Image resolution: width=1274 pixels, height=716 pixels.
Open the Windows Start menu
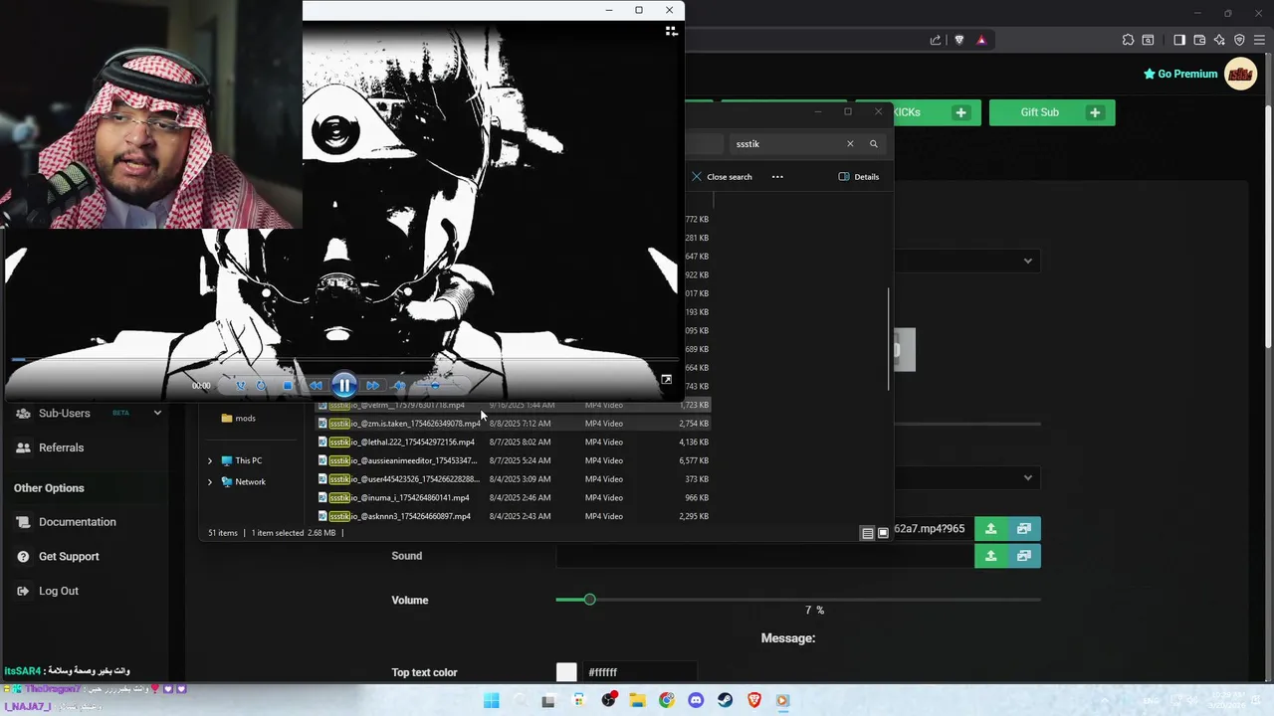point(491,701)
